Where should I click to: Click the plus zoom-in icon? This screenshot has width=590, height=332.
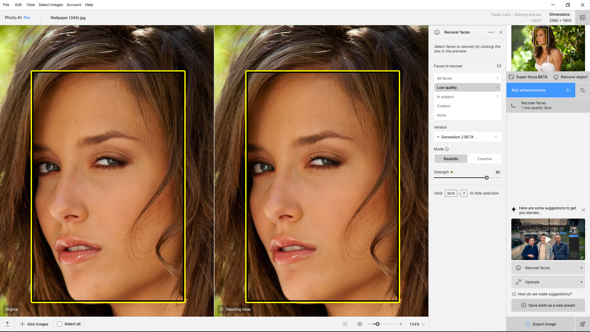pyautogui.click(x=401, y=324)
